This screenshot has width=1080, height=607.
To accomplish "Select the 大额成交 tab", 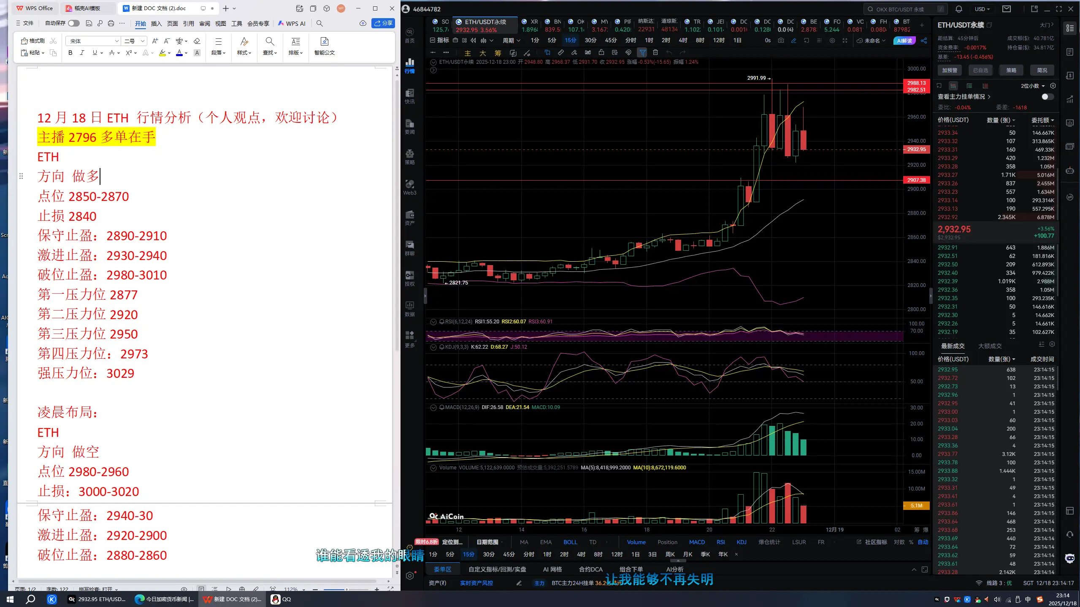I will (x=990, y=346).
